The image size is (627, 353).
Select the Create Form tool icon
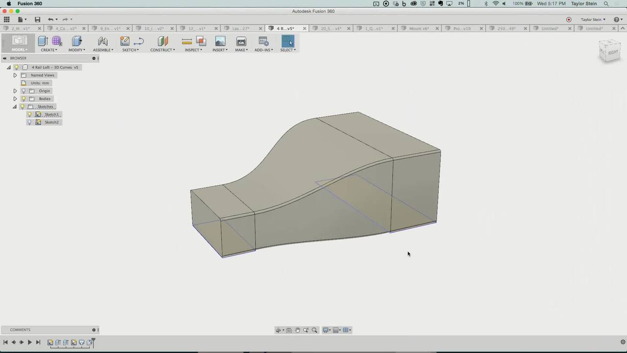[x=57, y=41]
